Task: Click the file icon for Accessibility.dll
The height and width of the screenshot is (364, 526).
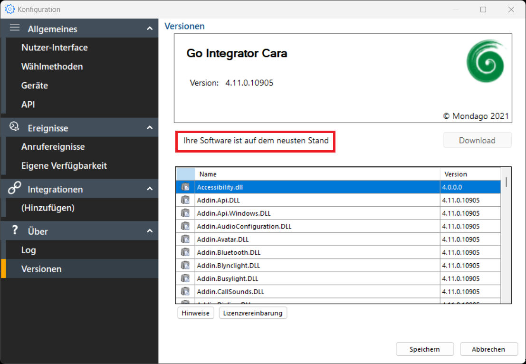Action: 185,187
